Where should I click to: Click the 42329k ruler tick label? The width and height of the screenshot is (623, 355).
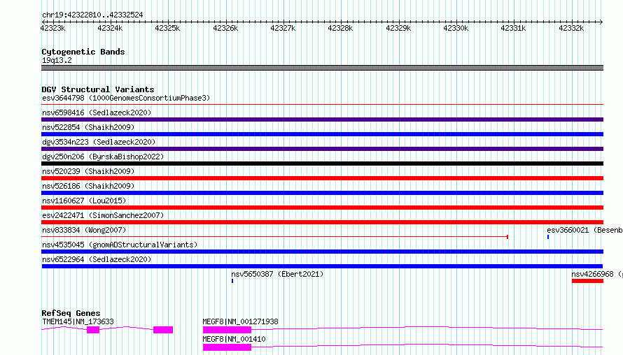[398, 28]
